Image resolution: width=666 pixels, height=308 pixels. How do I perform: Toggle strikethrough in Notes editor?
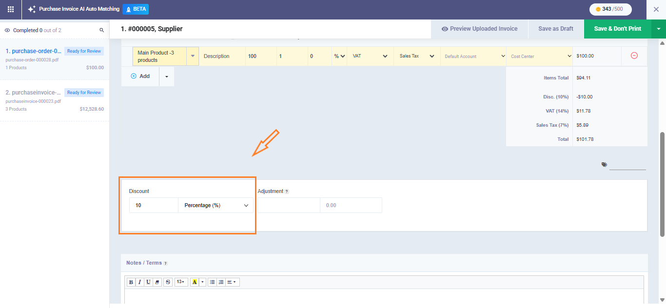(x=168, y=282)
